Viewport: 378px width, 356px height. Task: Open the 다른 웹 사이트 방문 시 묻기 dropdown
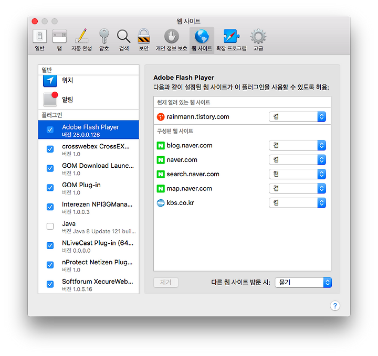pos(303,283)
